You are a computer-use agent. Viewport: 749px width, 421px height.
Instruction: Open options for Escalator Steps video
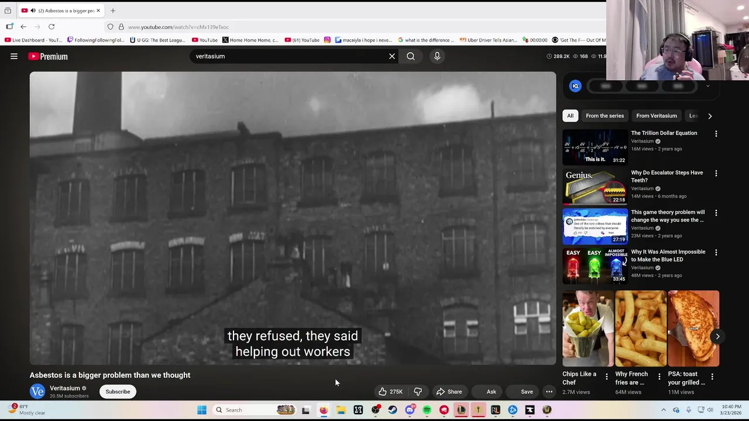coord(716,174)
